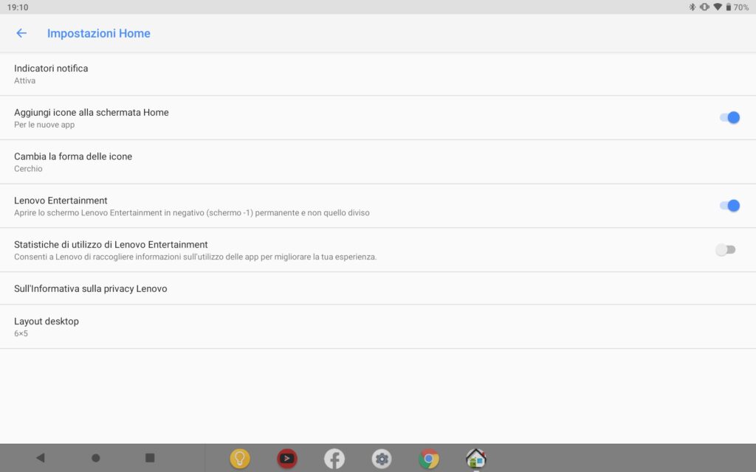Launch Chrome from the bottom bar
756x472 pixels.
click(x=429, y=459)
